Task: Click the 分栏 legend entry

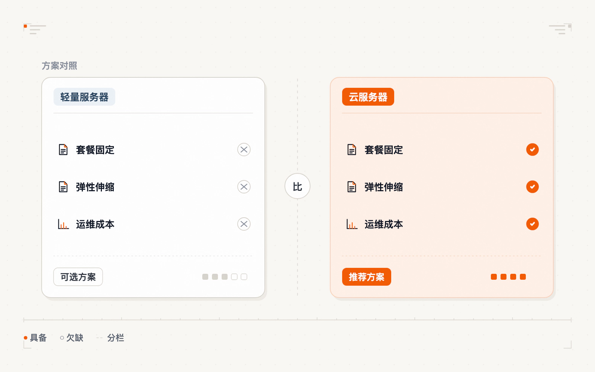Action: [x=110, y=338]
